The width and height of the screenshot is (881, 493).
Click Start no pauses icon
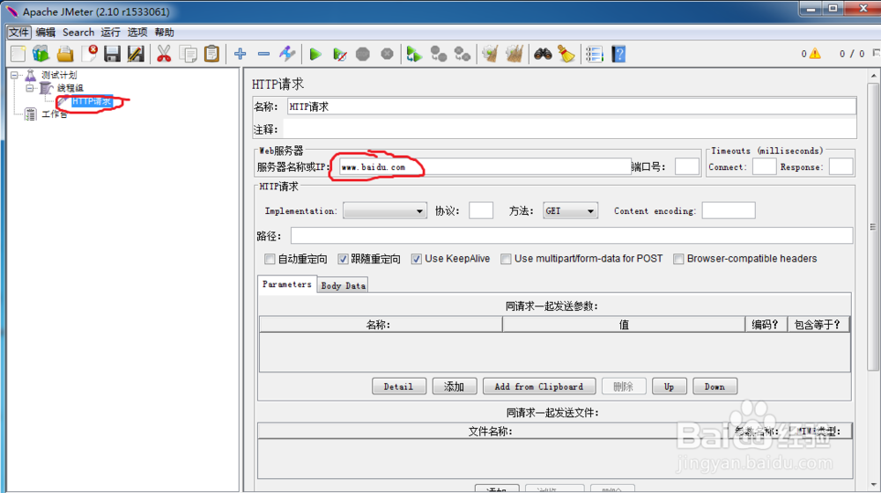coord(339,54)
